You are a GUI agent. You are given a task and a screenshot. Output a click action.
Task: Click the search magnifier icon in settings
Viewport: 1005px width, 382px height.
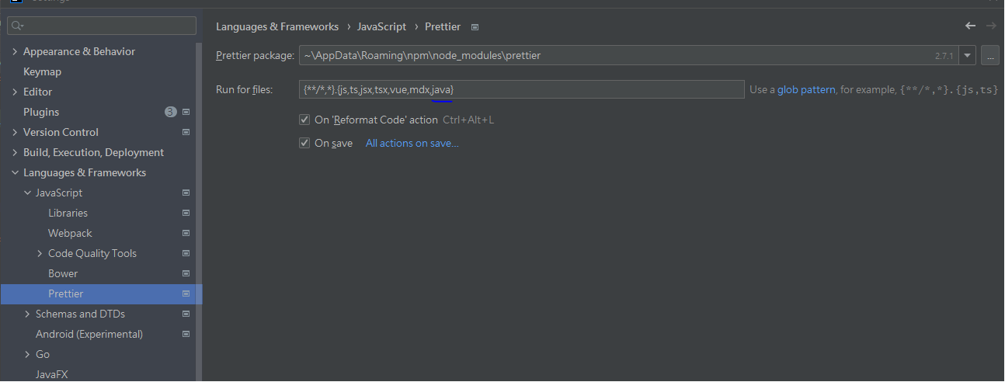point(17,26)
